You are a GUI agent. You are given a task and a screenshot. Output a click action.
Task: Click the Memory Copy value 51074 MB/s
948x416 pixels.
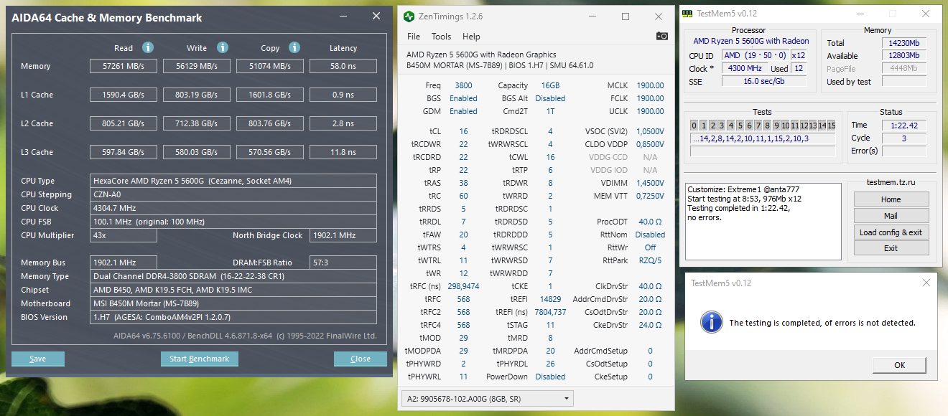[269, 66]
